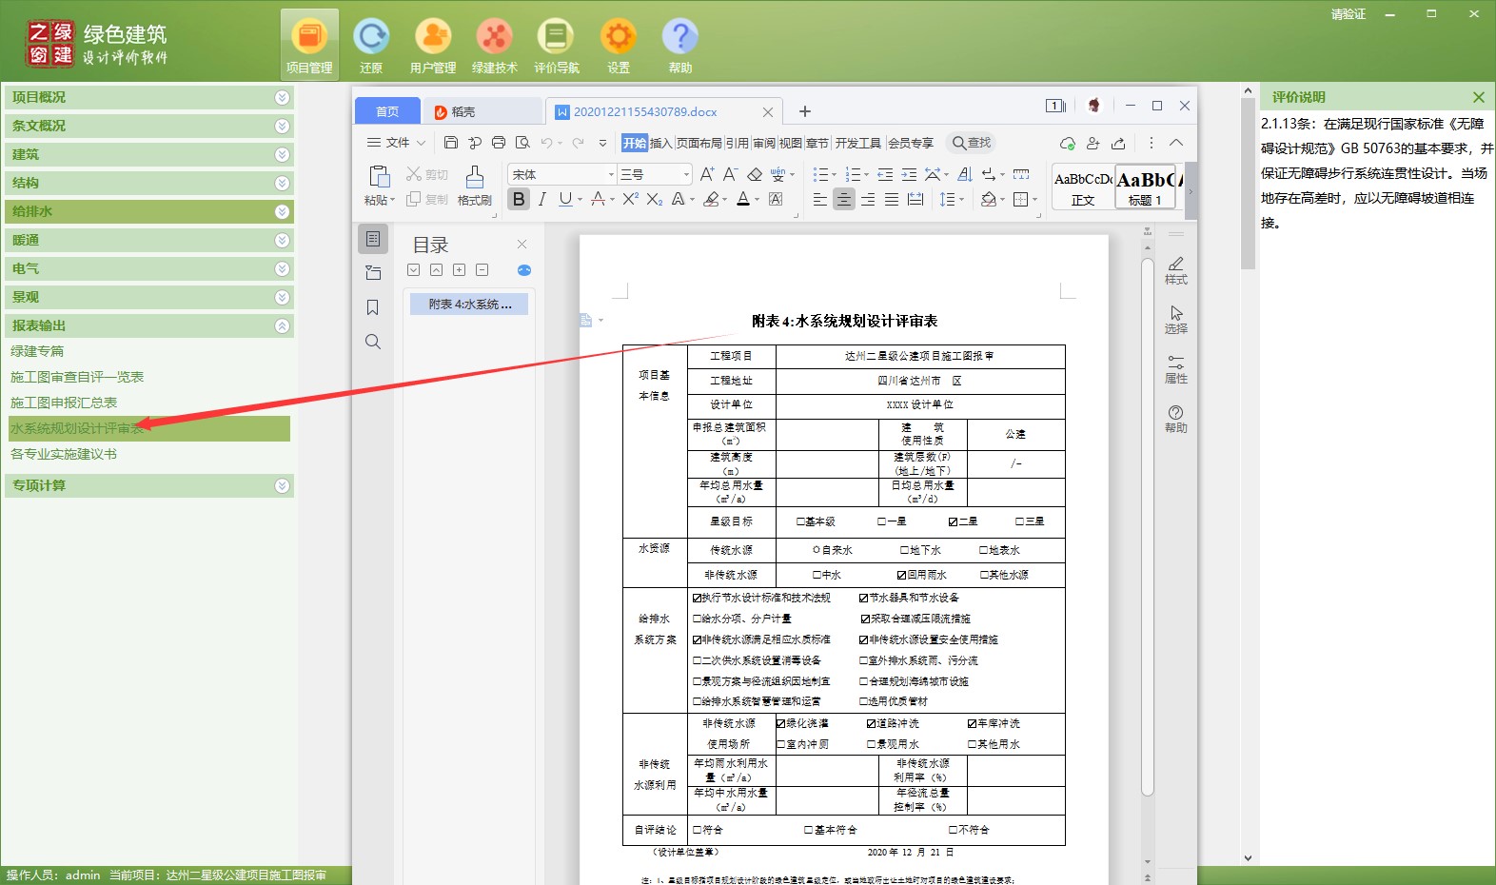
Task: Open 样式 style pane icon
Action: pos(1176,270)
